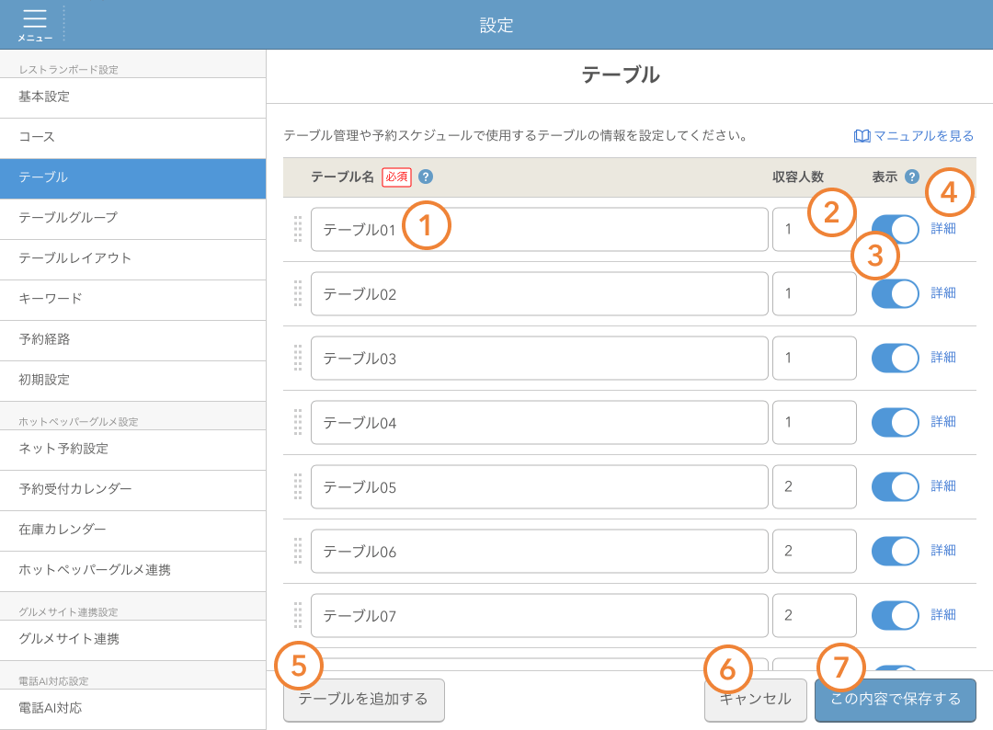Screen dimensions: 993x730
Task: Toggle the 表示 switch for テーブル05
Action: (x=894, y=486)
